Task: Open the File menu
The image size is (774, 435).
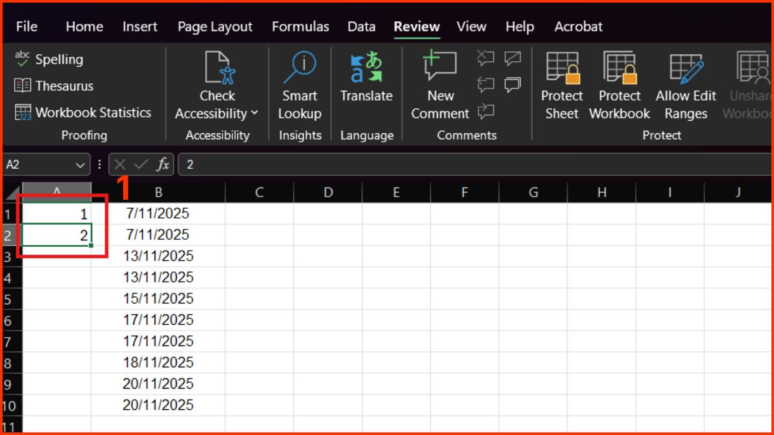Action: [x=26, y=26]
